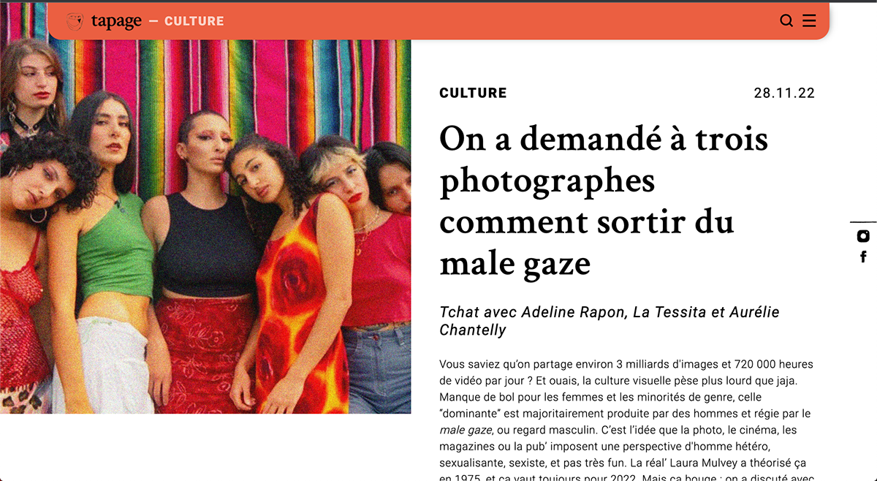877x481 pixels.
Task: Visit the Facebook icon link
Action: (863, 257)
